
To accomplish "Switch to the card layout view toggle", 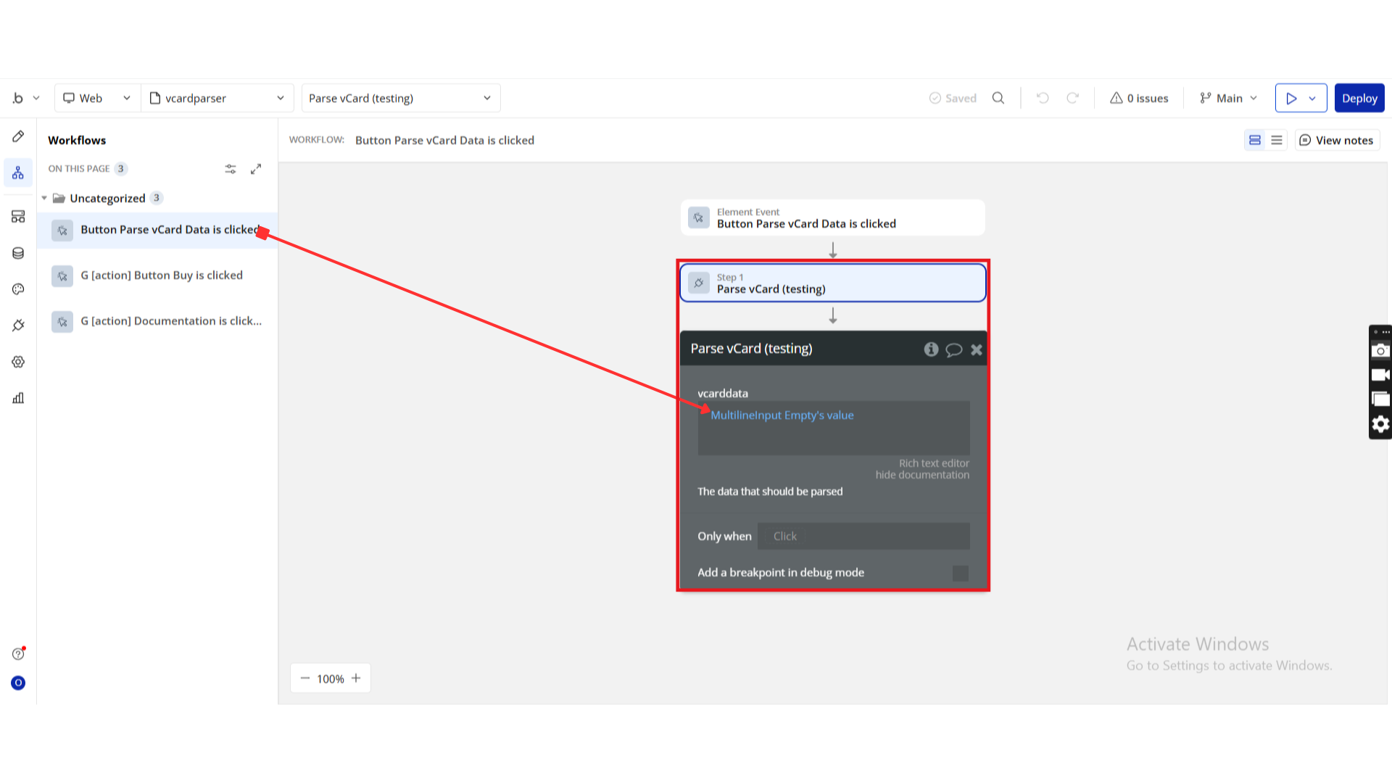I will coord(1255,140).
